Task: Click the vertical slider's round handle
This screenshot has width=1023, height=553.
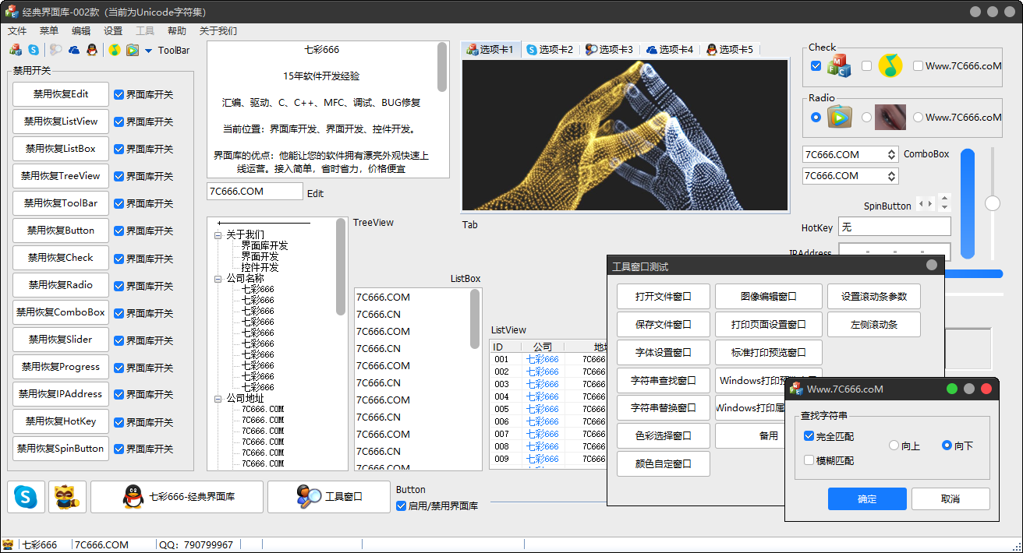Action: tap(993, 203)
